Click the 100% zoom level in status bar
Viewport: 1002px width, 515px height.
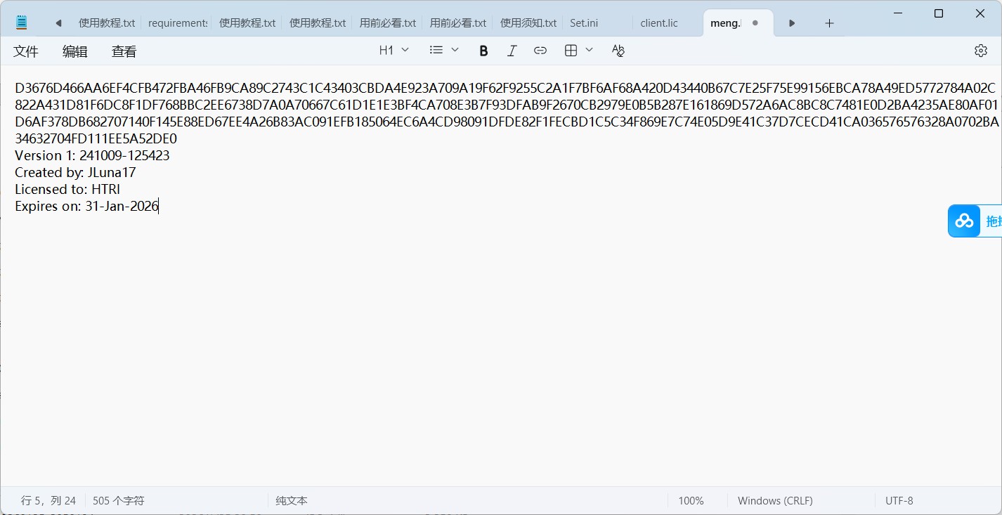coord(691,501)
